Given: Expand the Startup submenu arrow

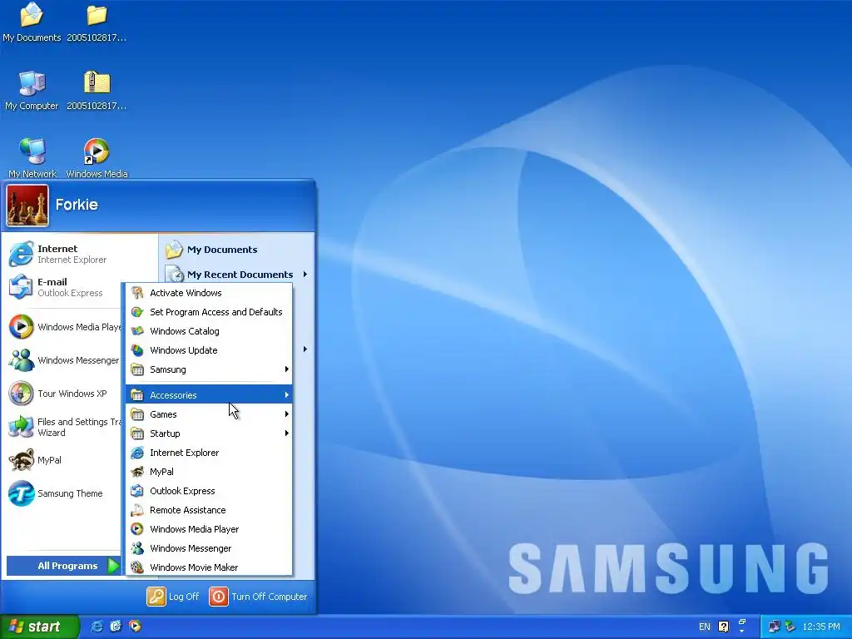Looking at the screenshot, I should pyautogui.click(x=287, y=433).
